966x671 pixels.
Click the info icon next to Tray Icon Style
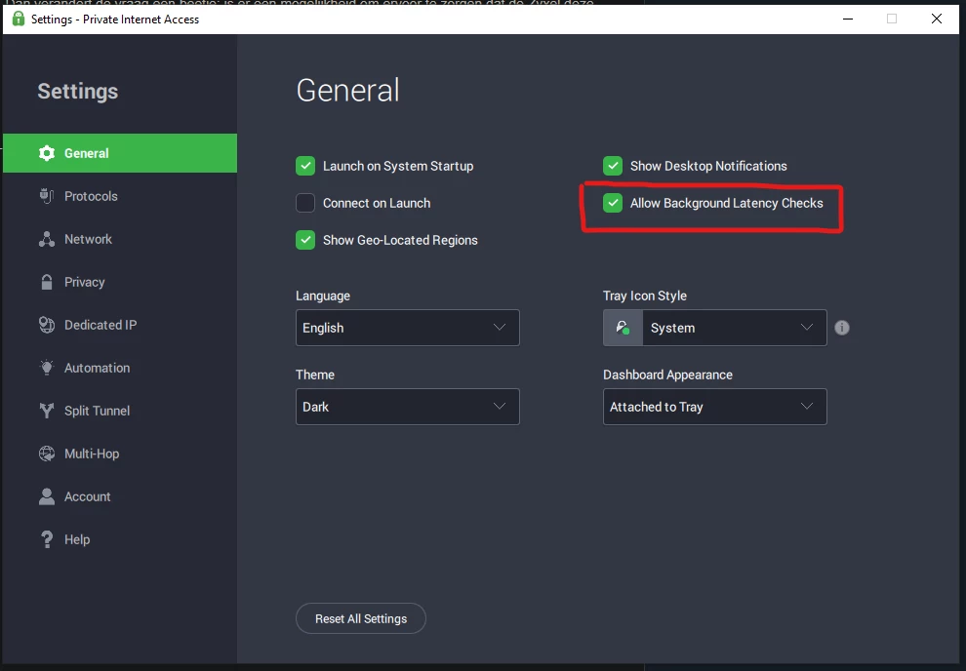pos(841,328)
